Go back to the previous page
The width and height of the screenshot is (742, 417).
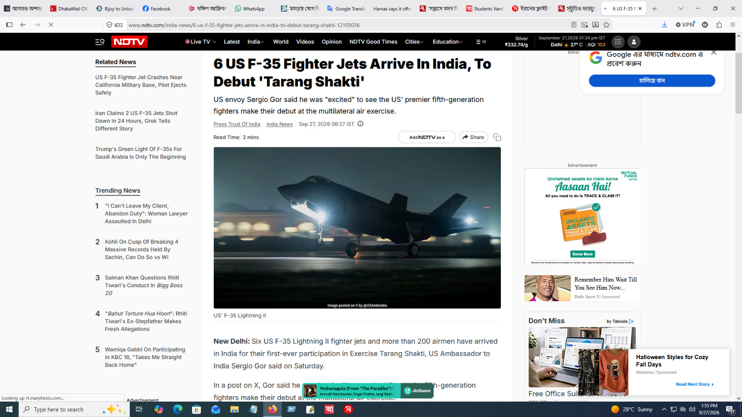[23, 25]
